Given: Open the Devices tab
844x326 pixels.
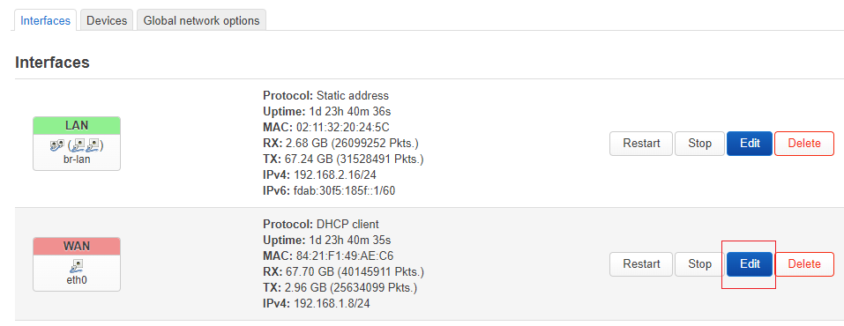Looking at the screenshot, I should (107, 20).
